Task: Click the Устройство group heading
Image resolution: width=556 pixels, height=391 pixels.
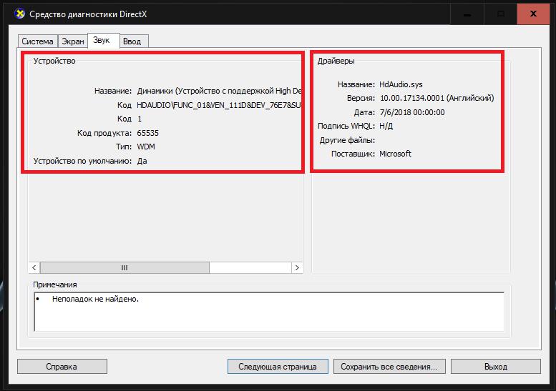Action: [x=54, y=61]
